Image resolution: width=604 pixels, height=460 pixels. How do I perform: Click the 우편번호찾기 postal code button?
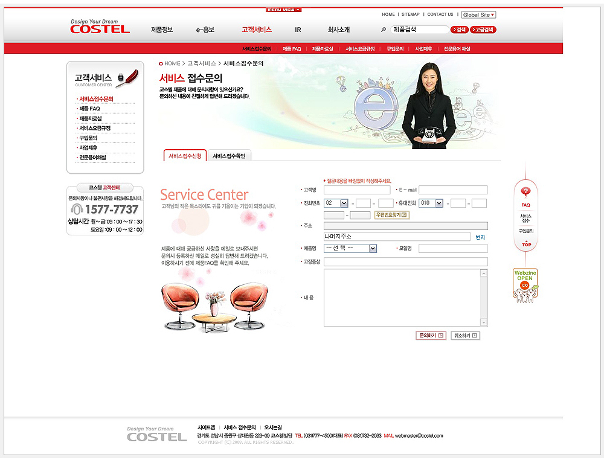tap(391, 215)
